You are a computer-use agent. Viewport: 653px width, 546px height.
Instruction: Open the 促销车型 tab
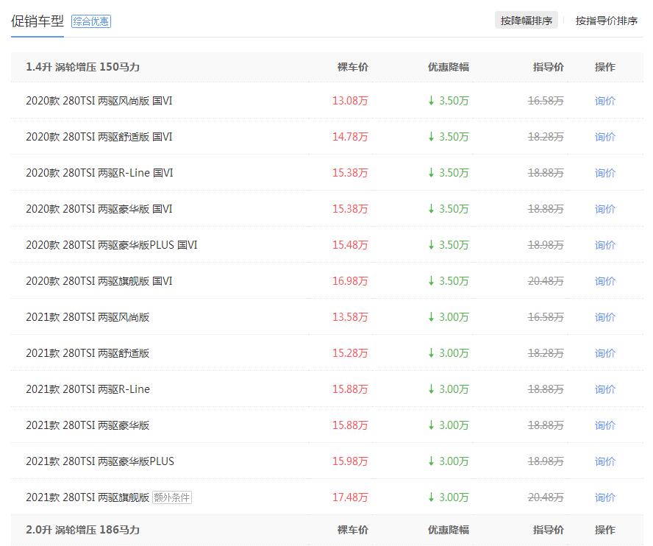click(x=37, y=21)
